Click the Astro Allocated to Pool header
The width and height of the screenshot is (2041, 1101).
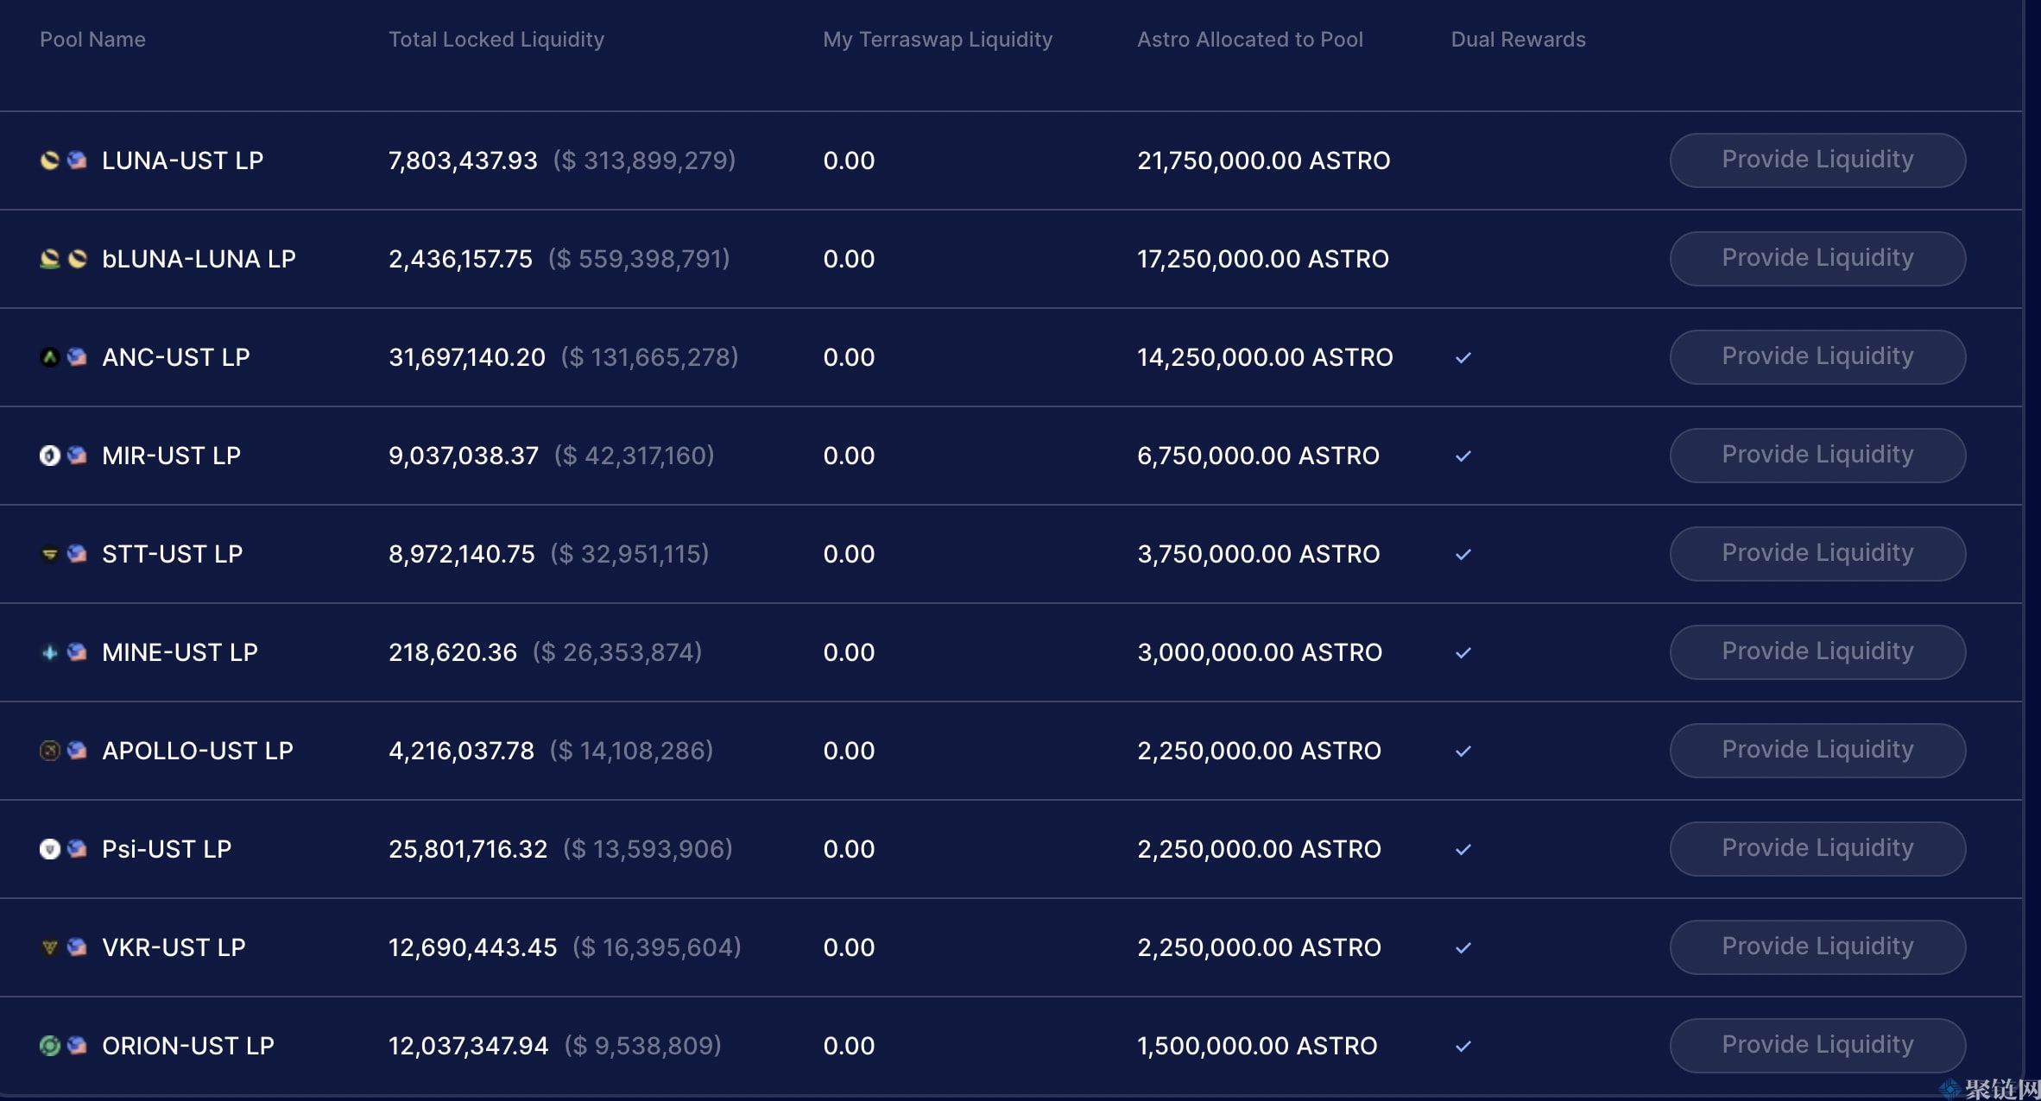click(x=1250, y=40)
